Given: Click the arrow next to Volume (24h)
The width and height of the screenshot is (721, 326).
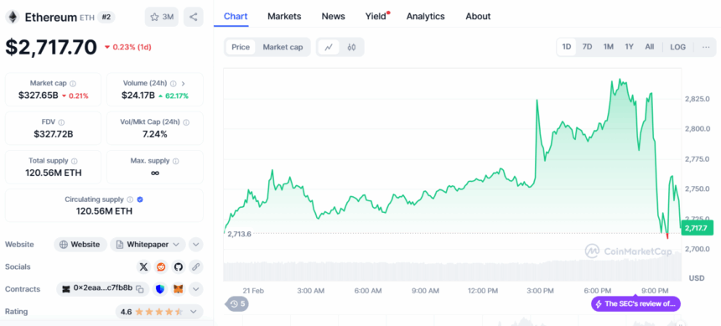Looking at the screenshot, I should 184,84.
